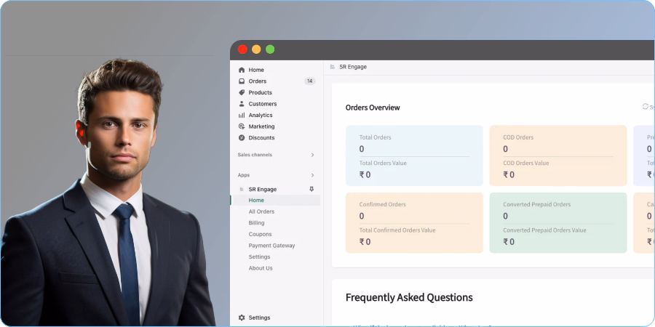Go to the Billing page
Image resolution: width=655 pixels, height=327 pixels.
pyautogui.click(x=256, y=223)
